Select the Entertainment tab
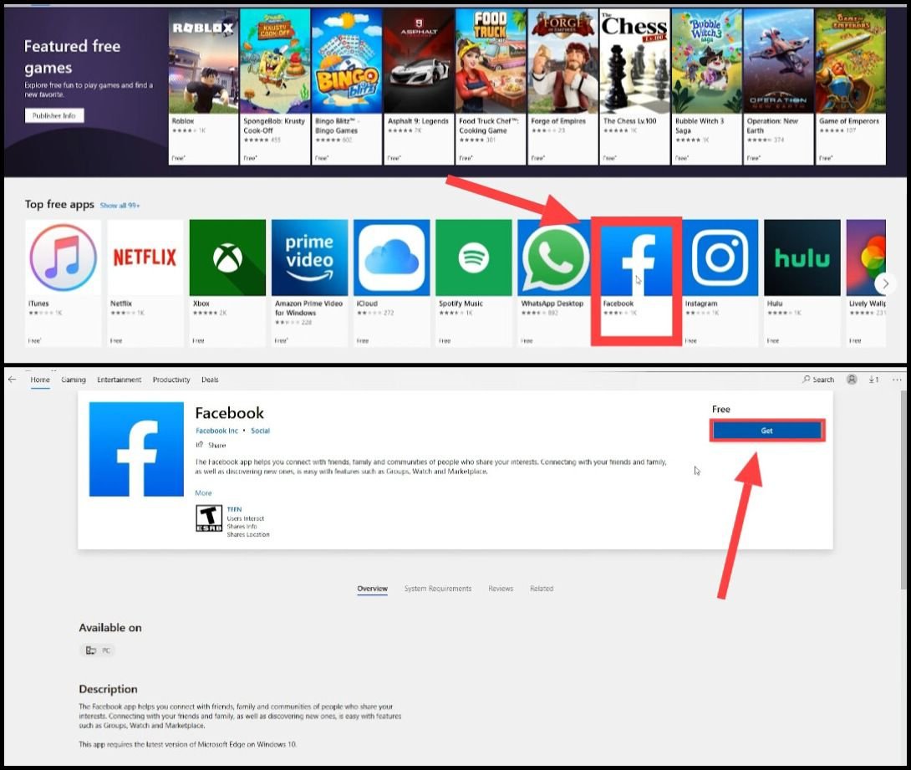 120,380
